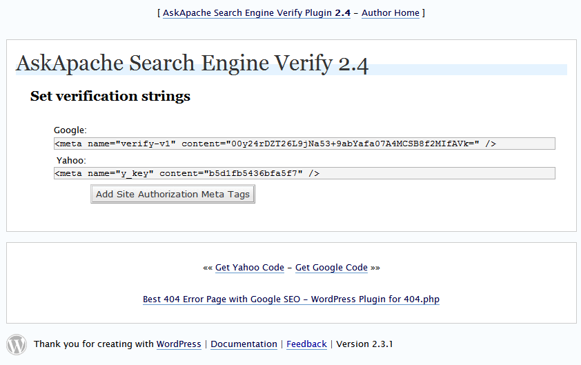The image size is (581, 365).
Task: Open the Feedback footer link
Action: click(306, 344)
